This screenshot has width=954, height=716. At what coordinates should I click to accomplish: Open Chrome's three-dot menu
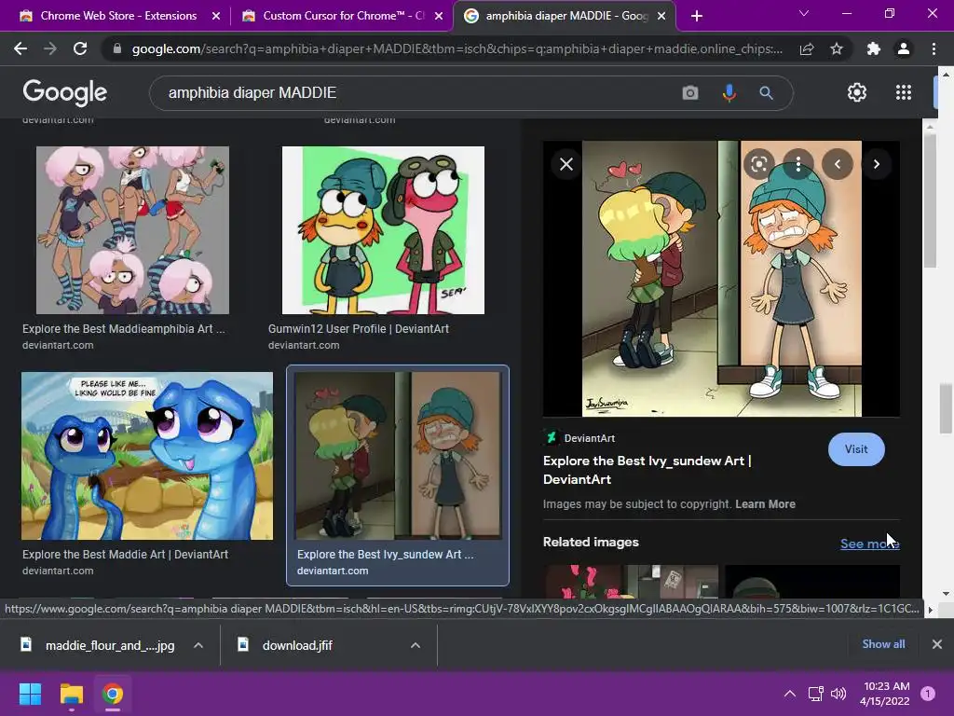click(x=934, y=48)
